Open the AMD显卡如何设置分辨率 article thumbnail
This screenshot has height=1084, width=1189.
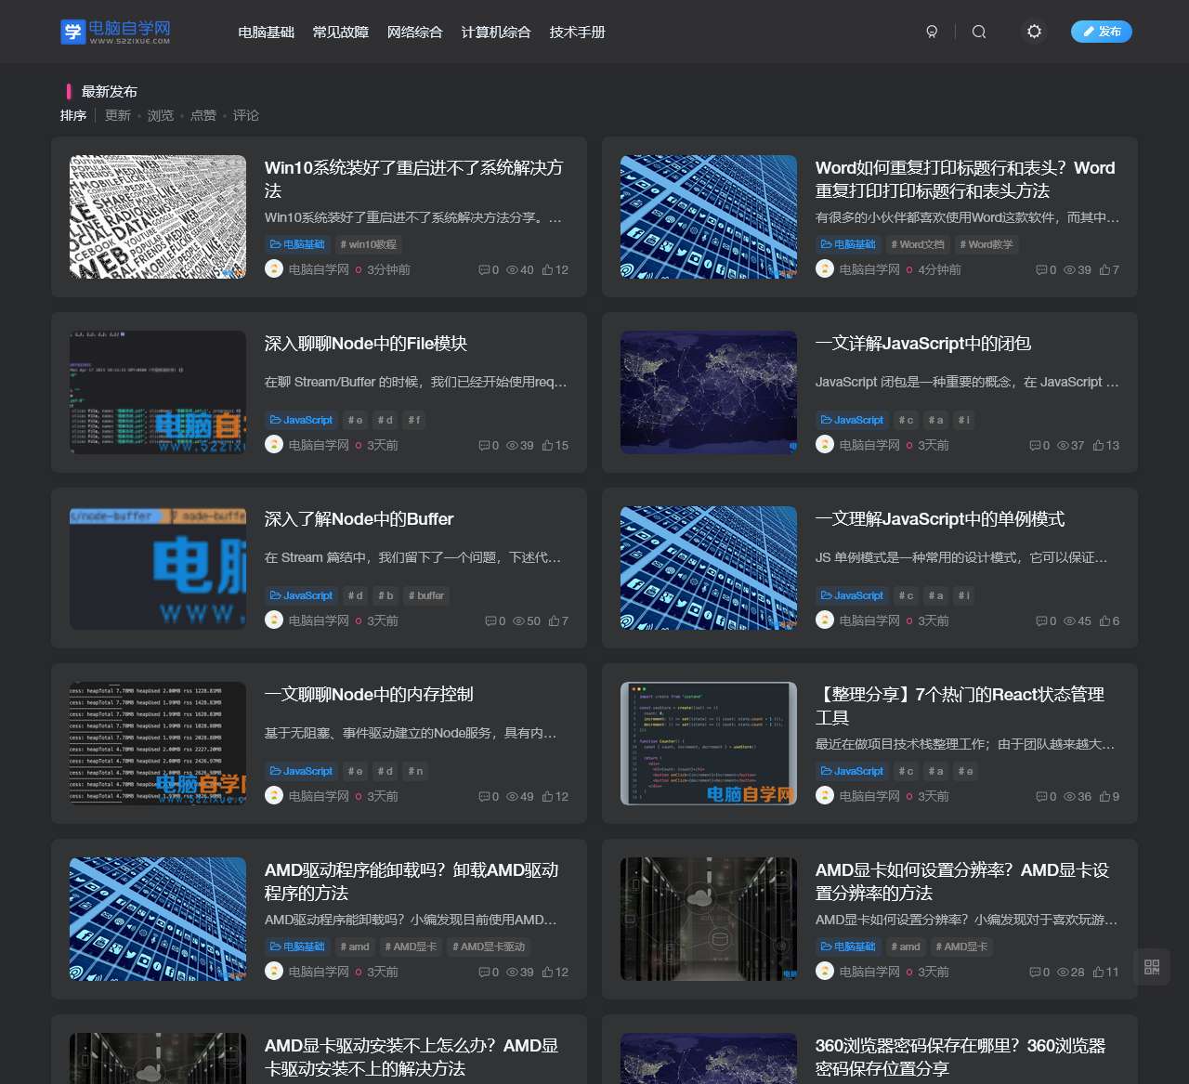(x=709, y=919)
